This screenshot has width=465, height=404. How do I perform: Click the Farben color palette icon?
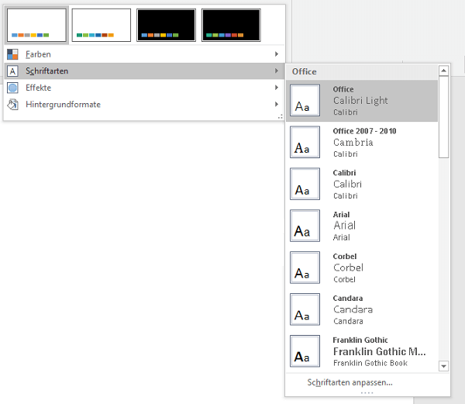(x=12, y=54)
